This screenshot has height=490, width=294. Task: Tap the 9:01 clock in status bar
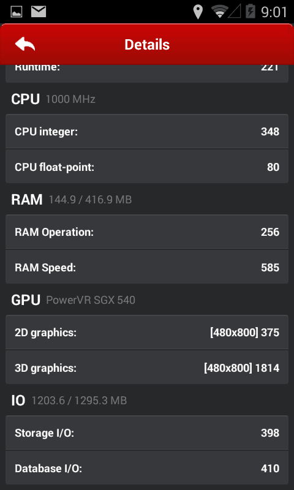(274, 12)
